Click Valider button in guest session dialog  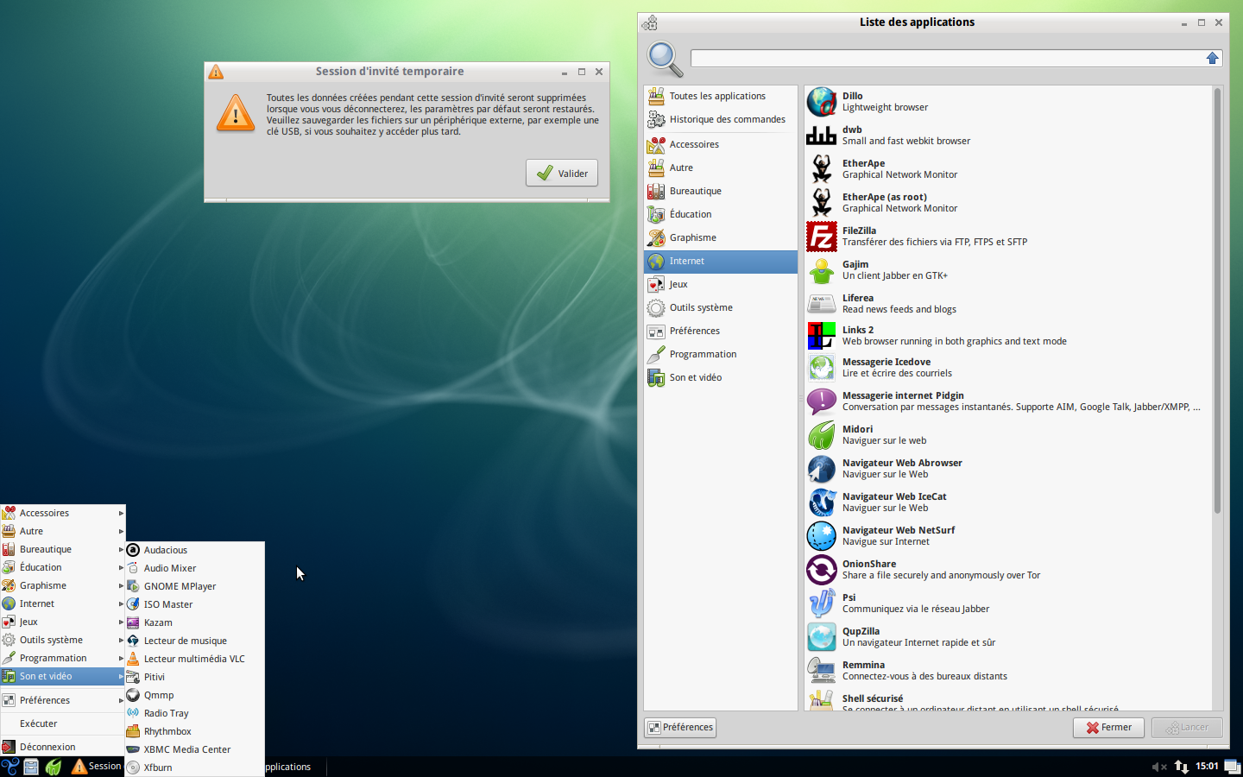[x=562, y=173]
